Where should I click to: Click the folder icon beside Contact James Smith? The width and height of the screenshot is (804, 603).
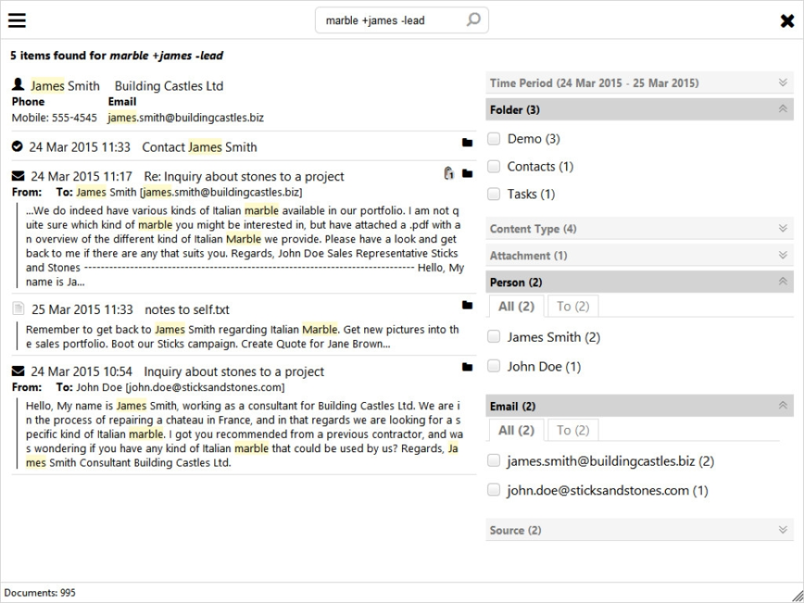(x=466, y=143)
